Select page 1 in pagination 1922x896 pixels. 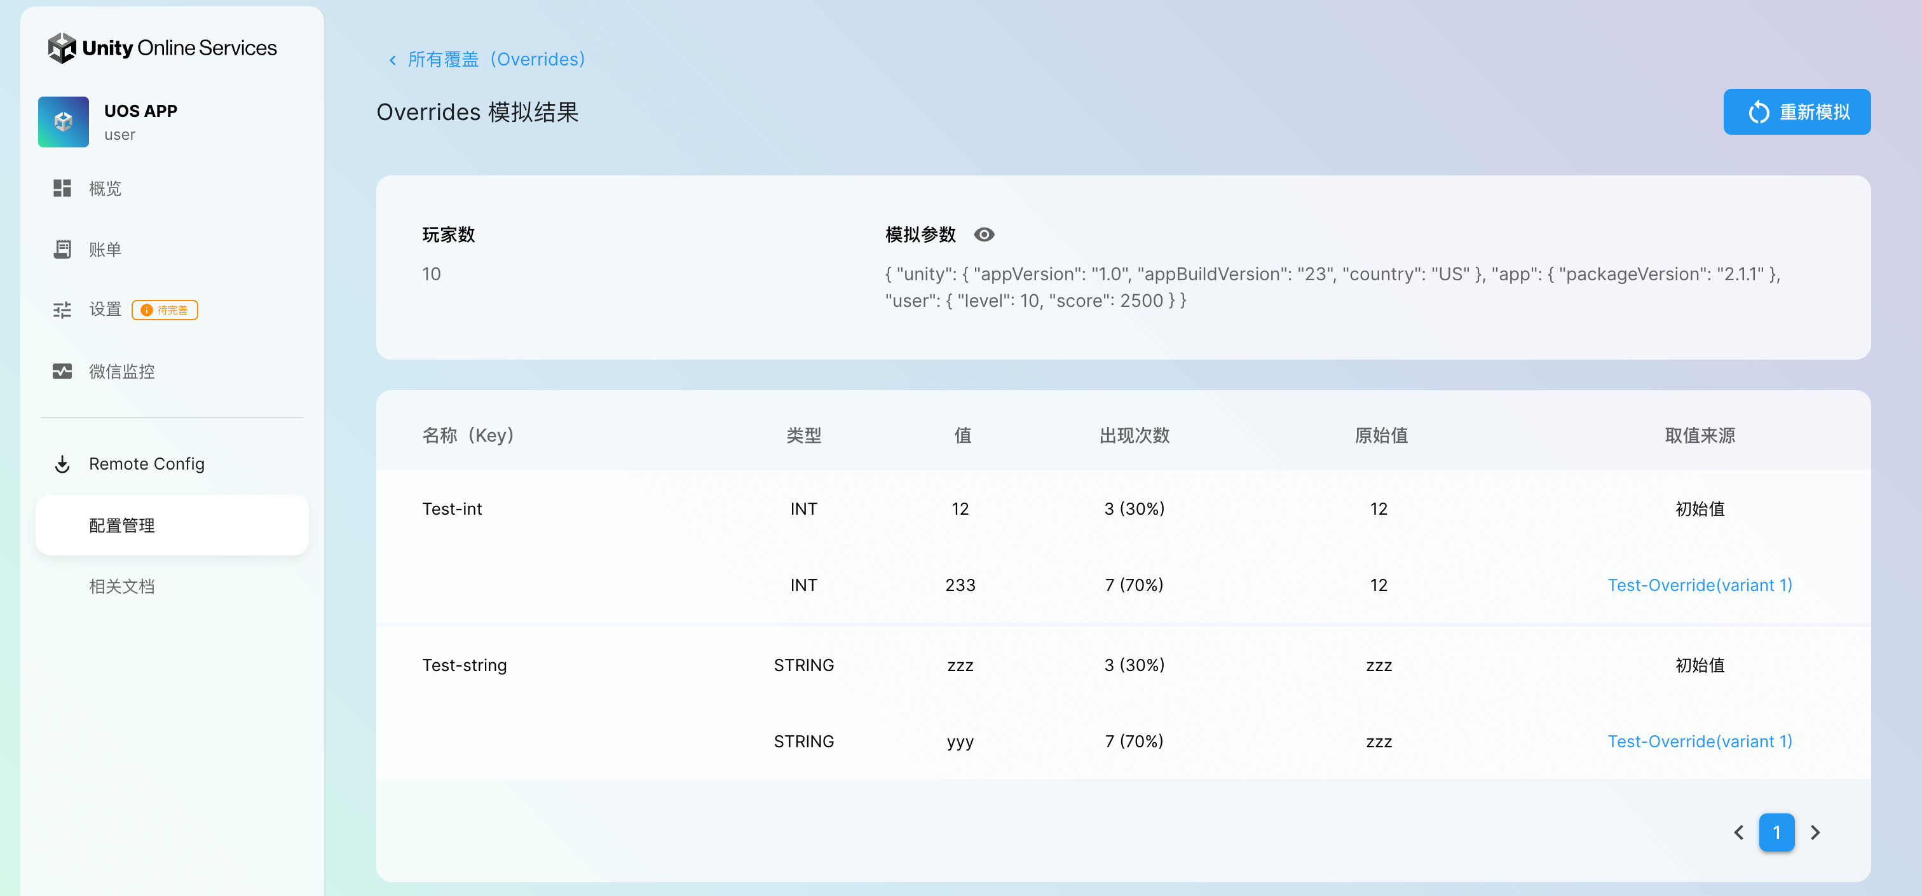click(x=1776, y=832)
